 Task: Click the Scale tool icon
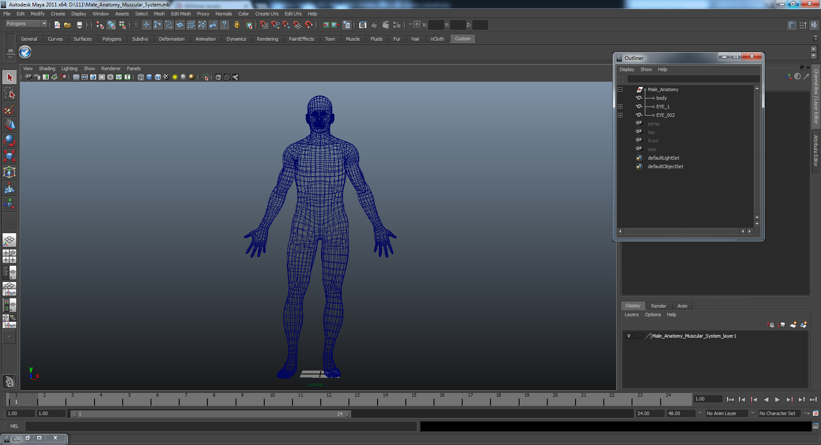point(9,156)
